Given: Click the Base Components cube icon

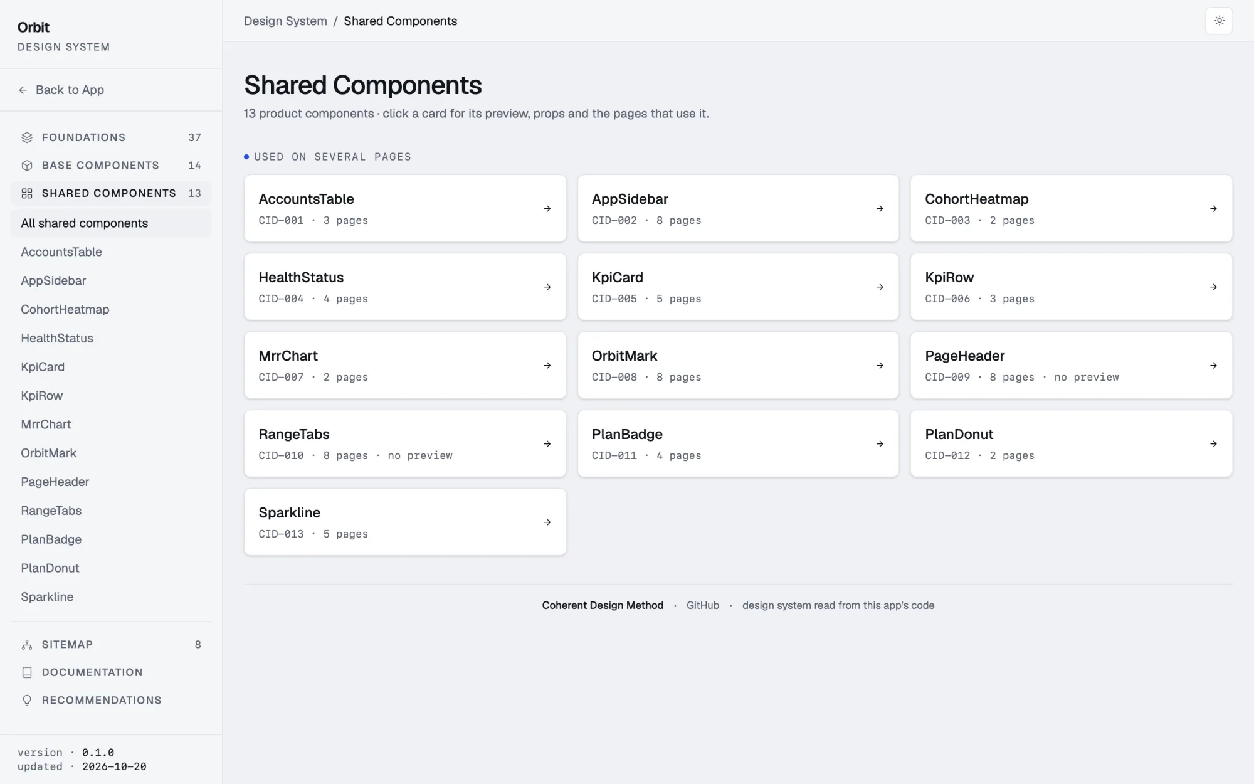Looking at the screenshot, I should (27, 166).
